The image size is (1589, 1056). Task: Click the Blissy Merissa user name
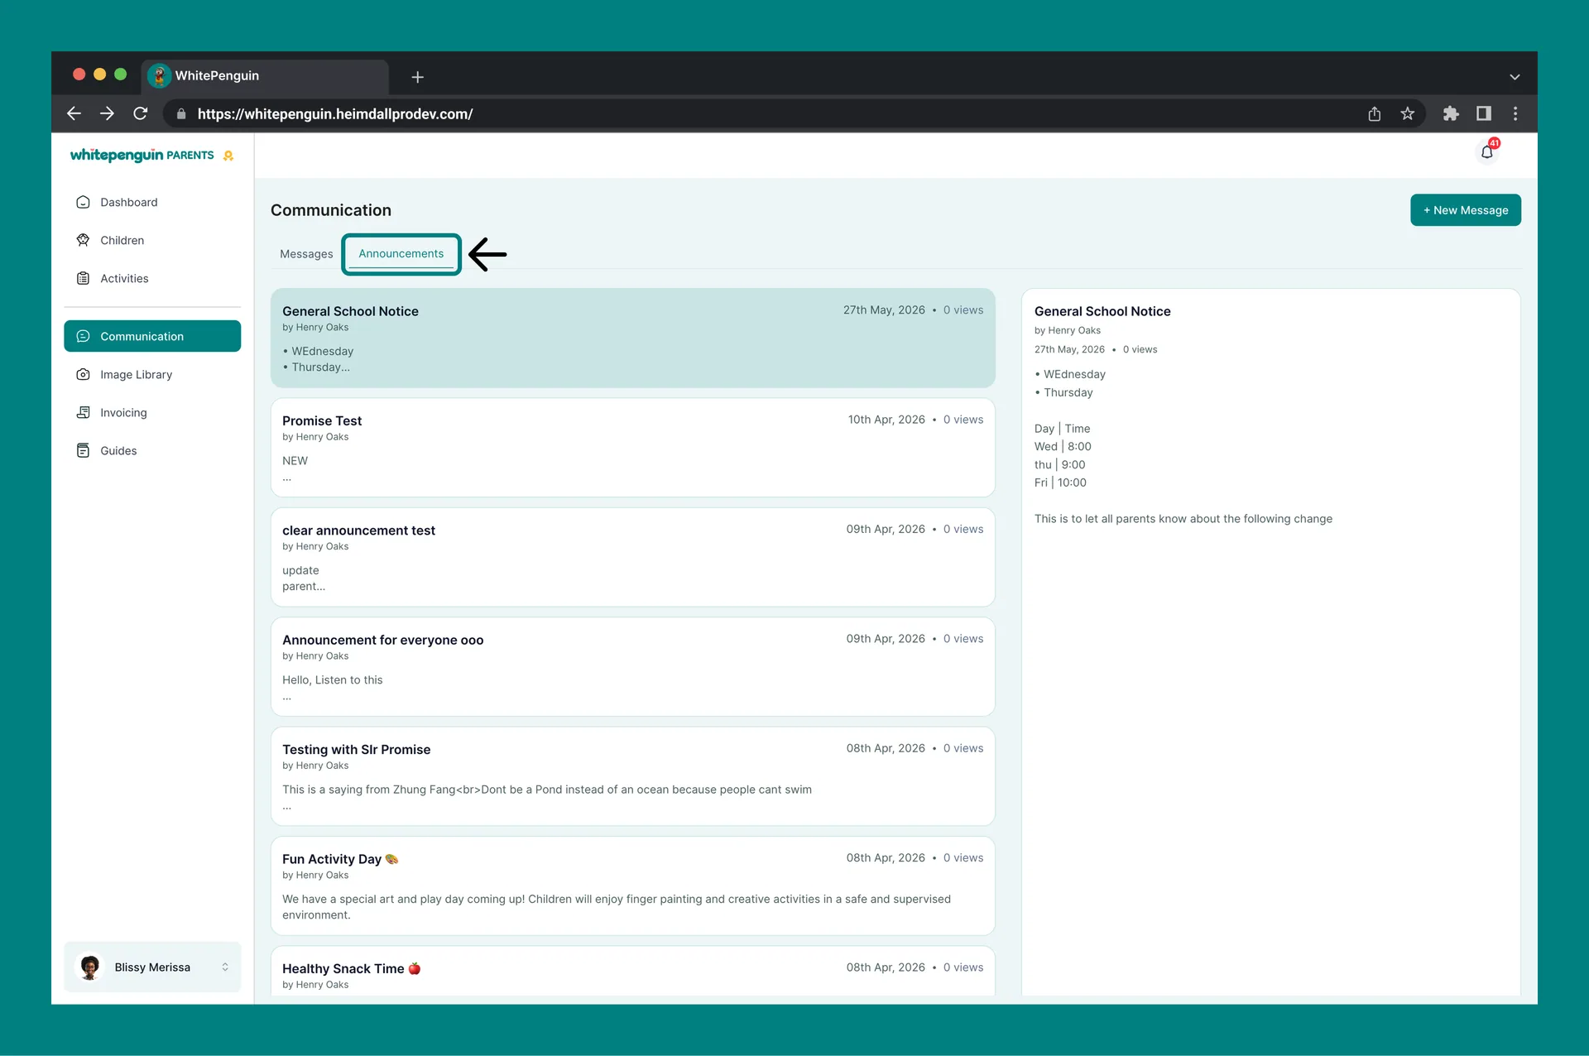(x=152, y=967)
